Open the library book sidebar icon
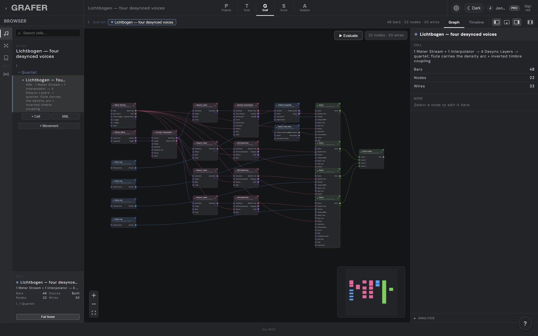The width and height of the screenshot is (538, 336). click(6, 58)
